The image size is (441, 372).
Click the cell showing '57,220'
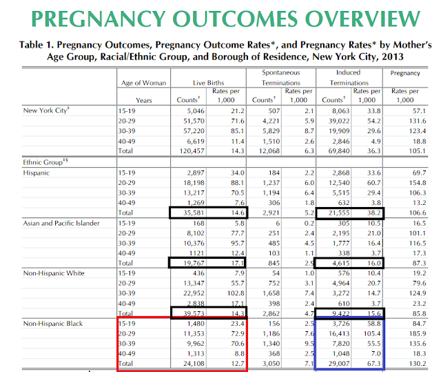point(194,131)
